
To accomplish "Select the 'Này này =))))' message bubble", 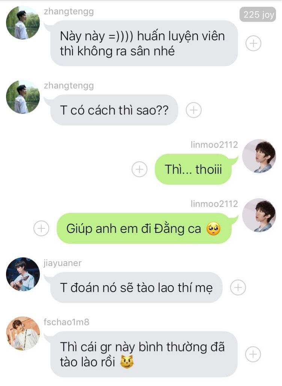I will click(x=144, y=43).
